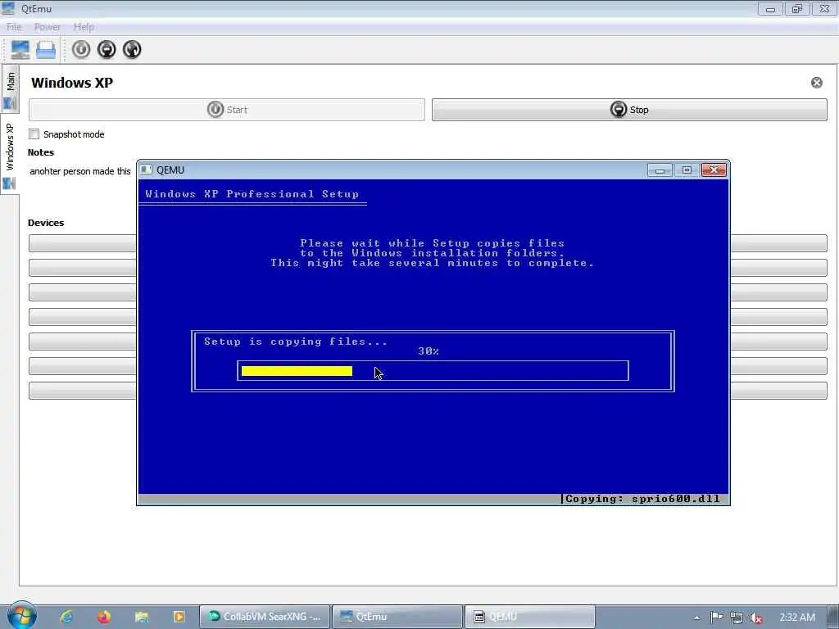This screenshot has height=629, width=839.
Task: Open Windows Media Player from taskbar
Action: 179,617
